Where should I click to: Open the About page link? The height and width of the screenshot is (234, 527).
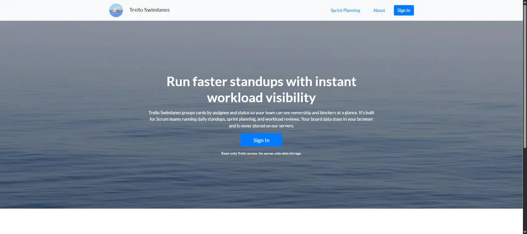click(x=379, y=11)
